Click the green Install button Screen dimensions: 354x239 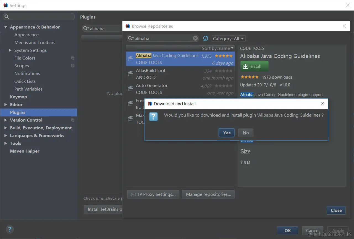(254, 66)
